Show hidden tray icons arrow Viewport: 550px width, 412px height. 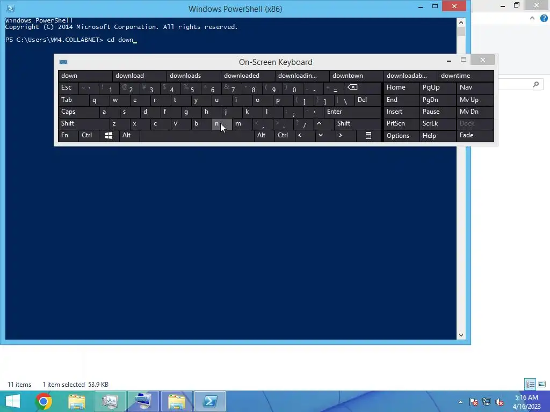[460, 402]
